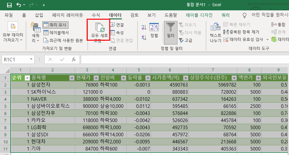Switch to the 검토 tab

click(134, 15)
